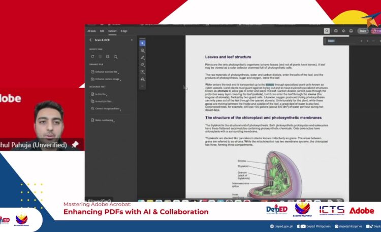
Task: Expand Recognize Text In this file
Action: coord(99,94)
